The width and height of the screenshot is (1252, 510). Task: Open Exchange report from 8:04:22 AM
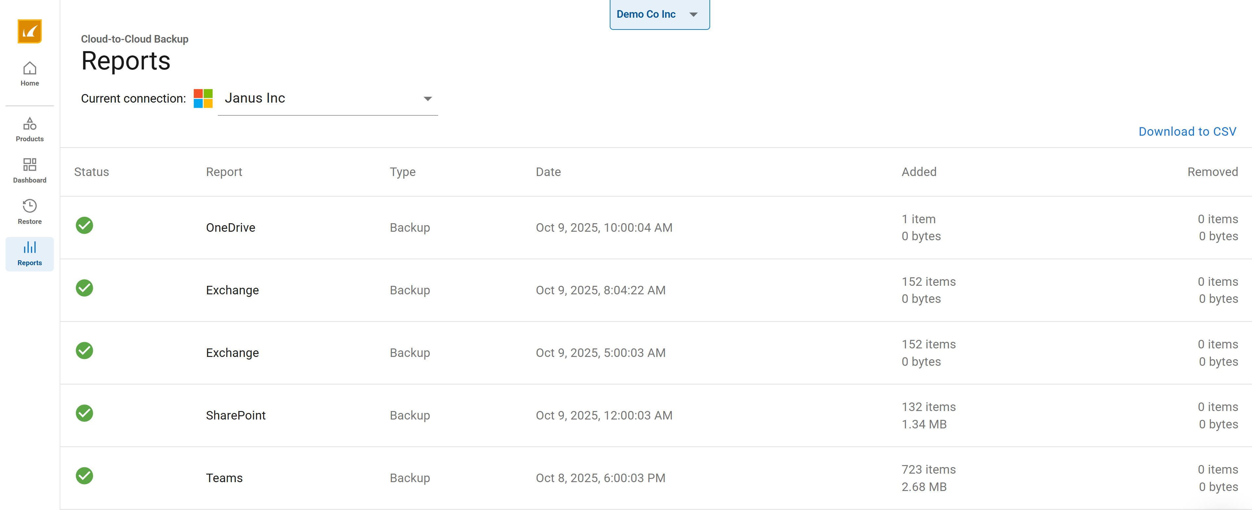pos(232,290)
